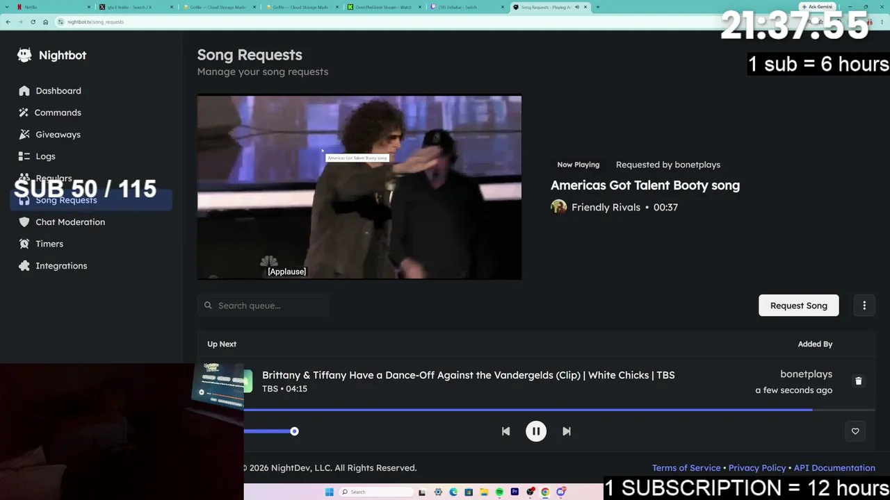Open the Logs page
The height and width of the screenshot is (500, 890).
pos(46,156)
